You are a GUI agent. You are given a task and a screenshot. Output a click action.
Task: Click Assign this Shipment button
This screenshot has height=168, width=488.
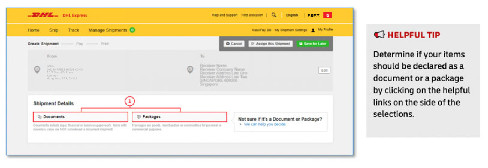point(270,44)
